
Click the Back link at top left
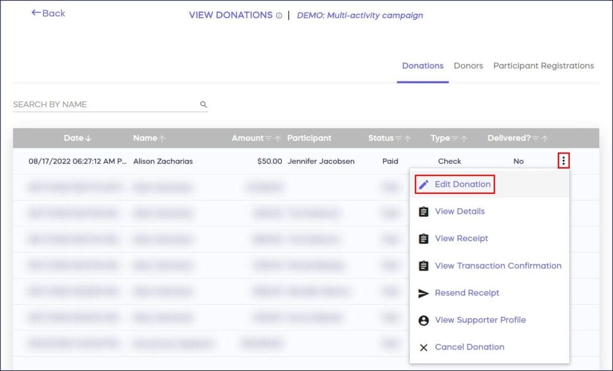pyautogui.click(x=48, y=13)
